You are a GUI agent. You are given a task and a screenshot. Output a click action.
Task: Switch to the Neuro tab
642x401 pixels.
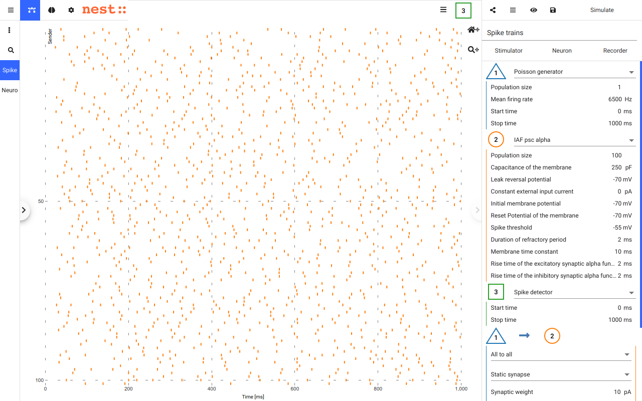click(x=10, y=90)
